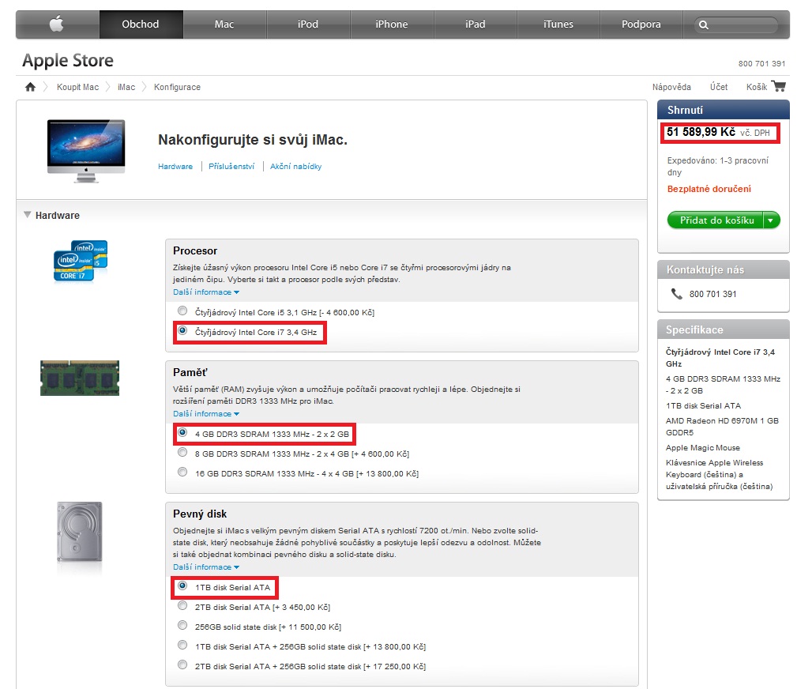Click the Apple logo in navigation bar

pyautogui.click(x=57, y=24)
